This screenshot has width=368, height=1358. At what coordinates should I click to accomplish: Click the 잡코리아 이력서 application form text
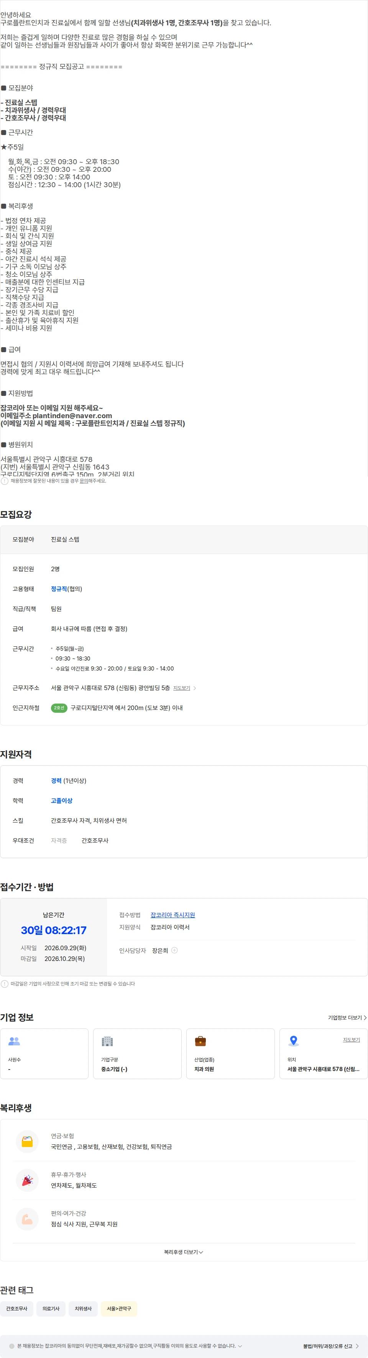pos(170,927)
